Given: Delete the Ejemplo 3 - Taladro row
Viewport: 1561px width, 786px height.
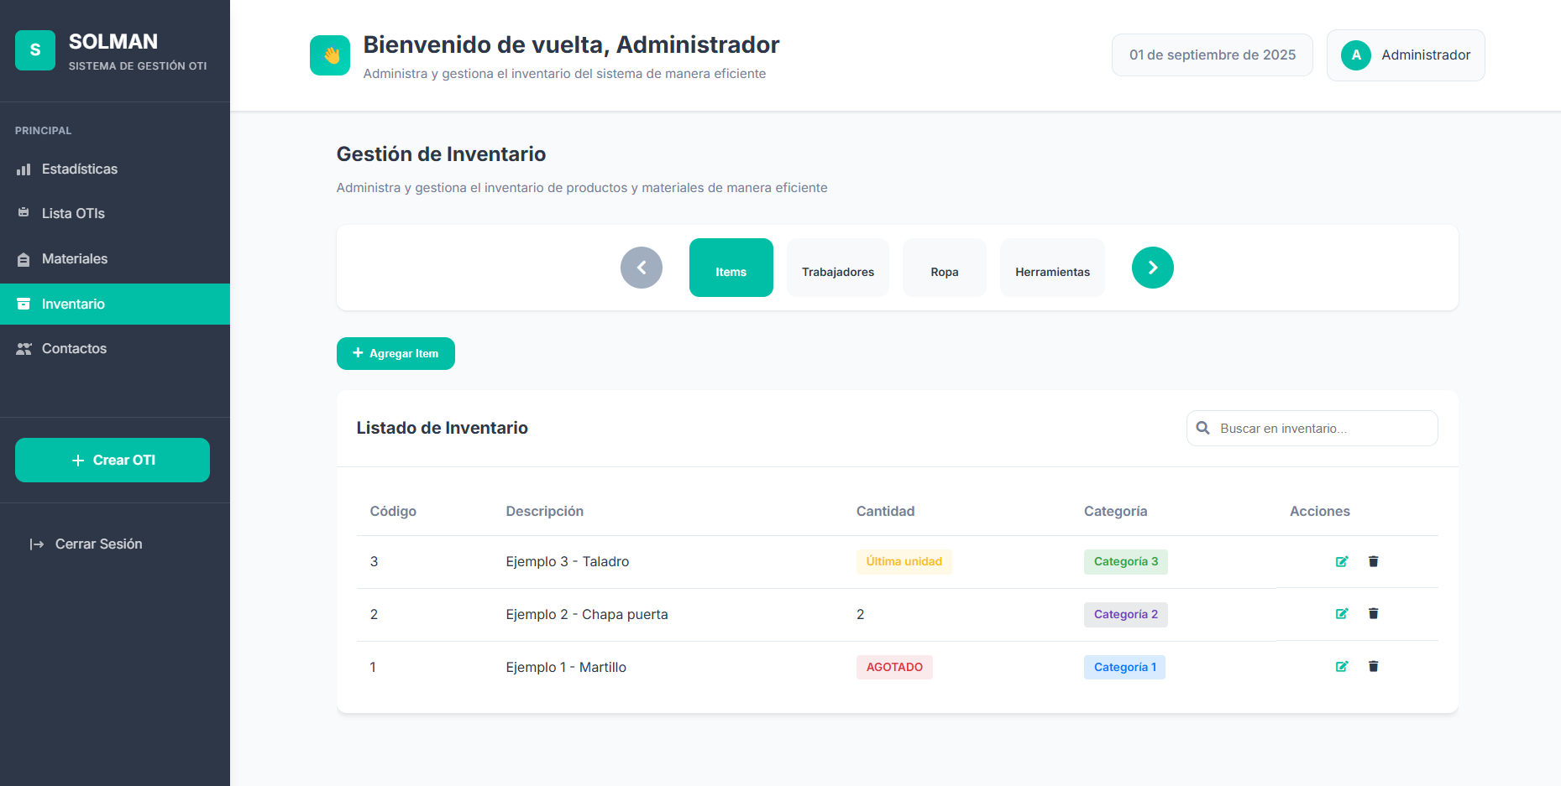Looking at the screenshot, I should tap(1373, 561).
